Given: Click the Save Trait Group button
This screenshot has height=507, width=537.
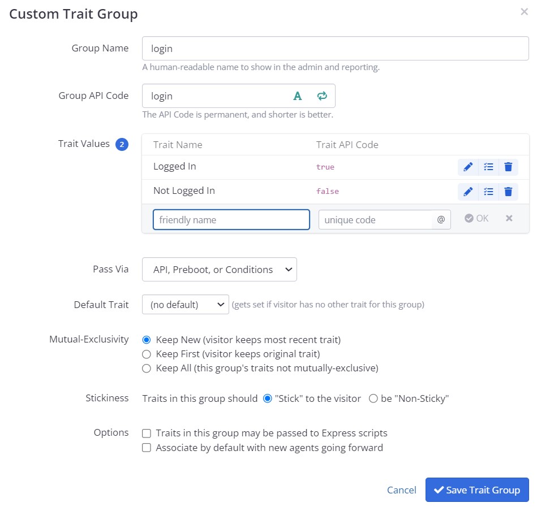Looking at the screenshot, I should click(x=477, y=490).
